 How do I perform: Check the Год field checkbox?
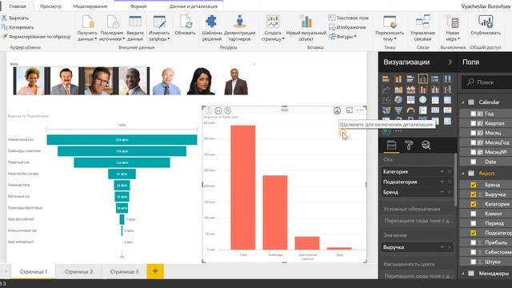[x=473, y=114]
